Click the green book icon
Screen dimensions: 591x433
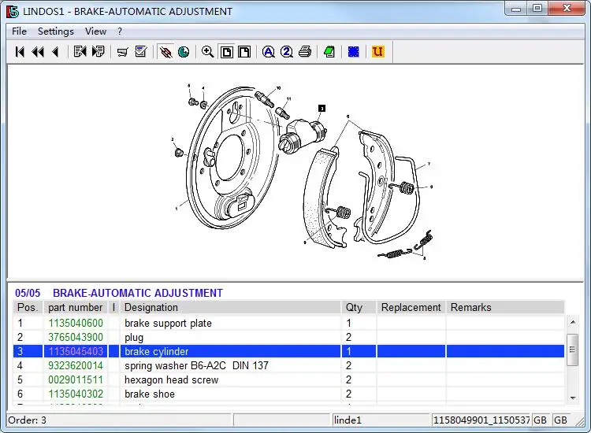pos(329,52)
